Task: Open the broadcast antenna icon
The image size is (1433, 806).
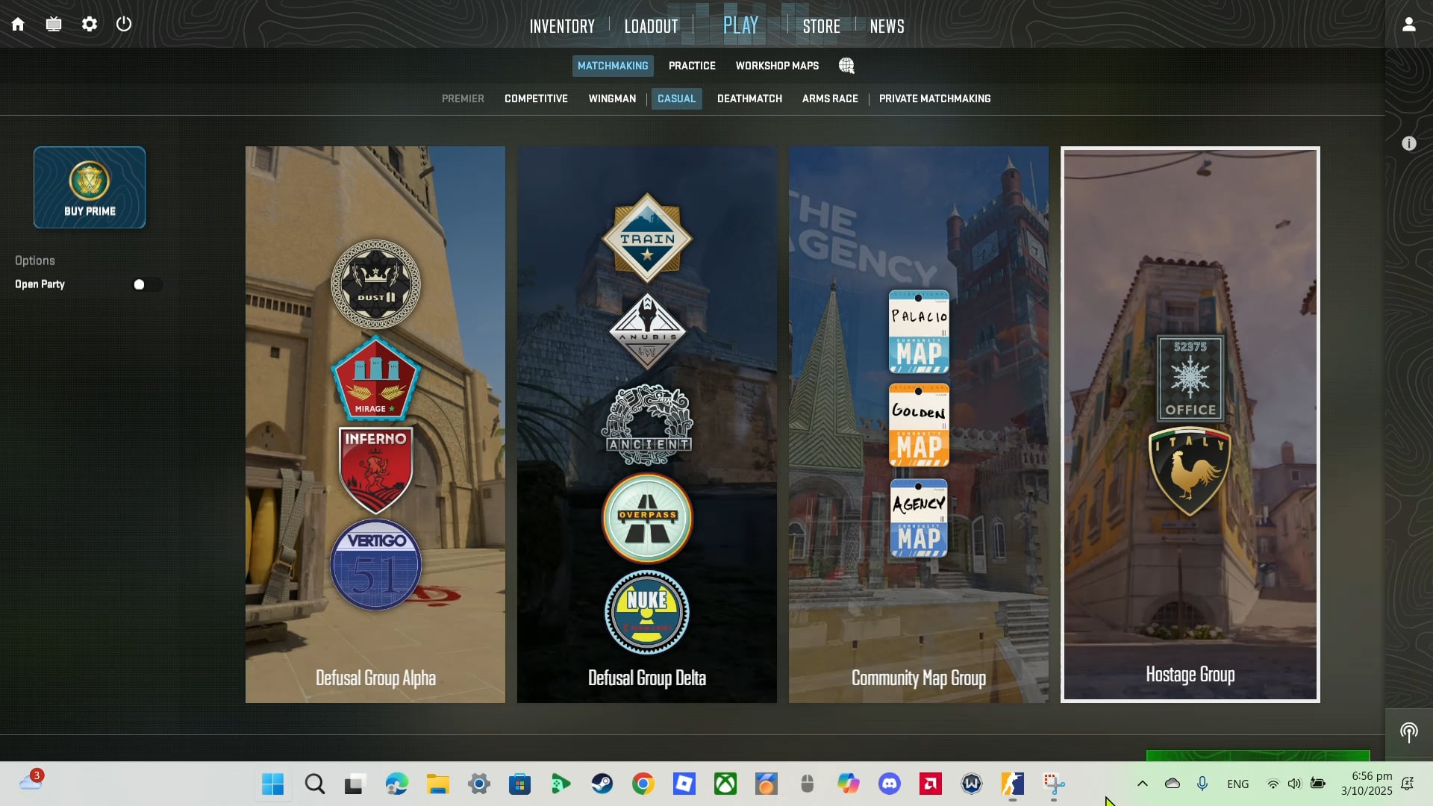Action: click(1409, 732)
